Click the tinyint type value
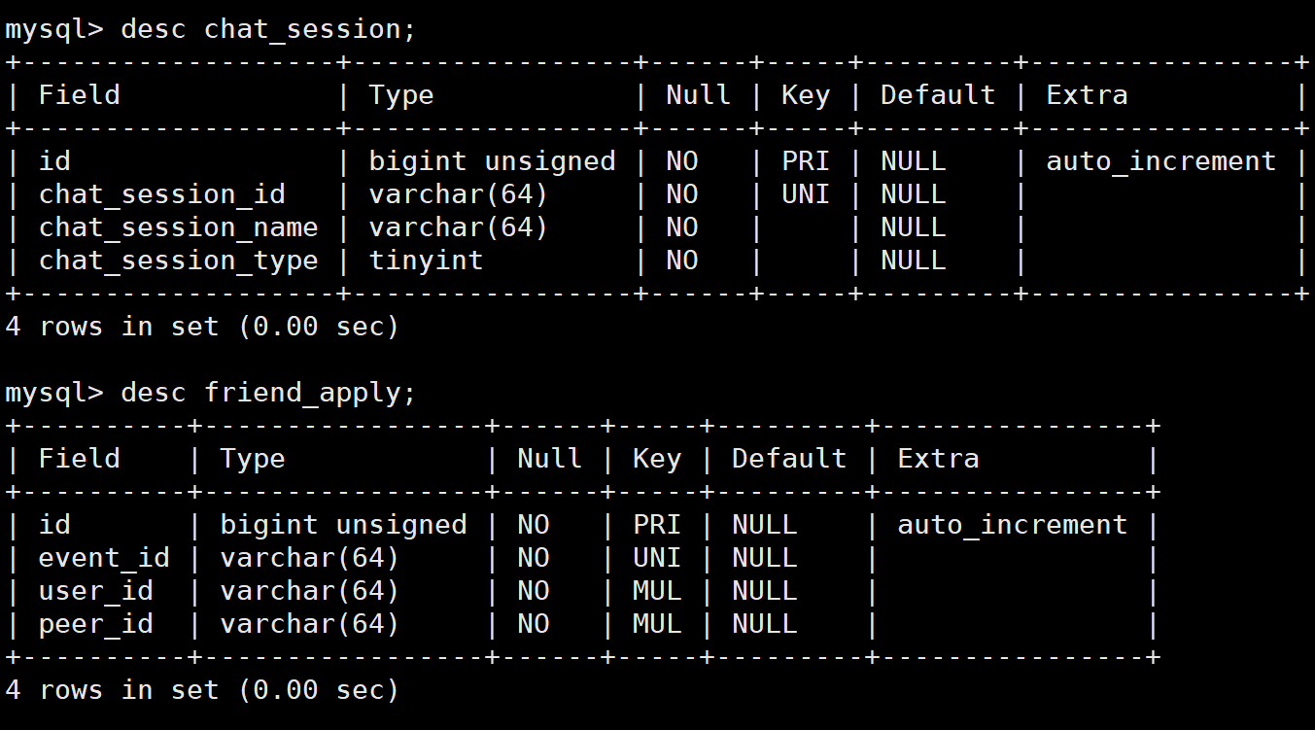This screenshot has width=1315, height=730. [426, 261]
